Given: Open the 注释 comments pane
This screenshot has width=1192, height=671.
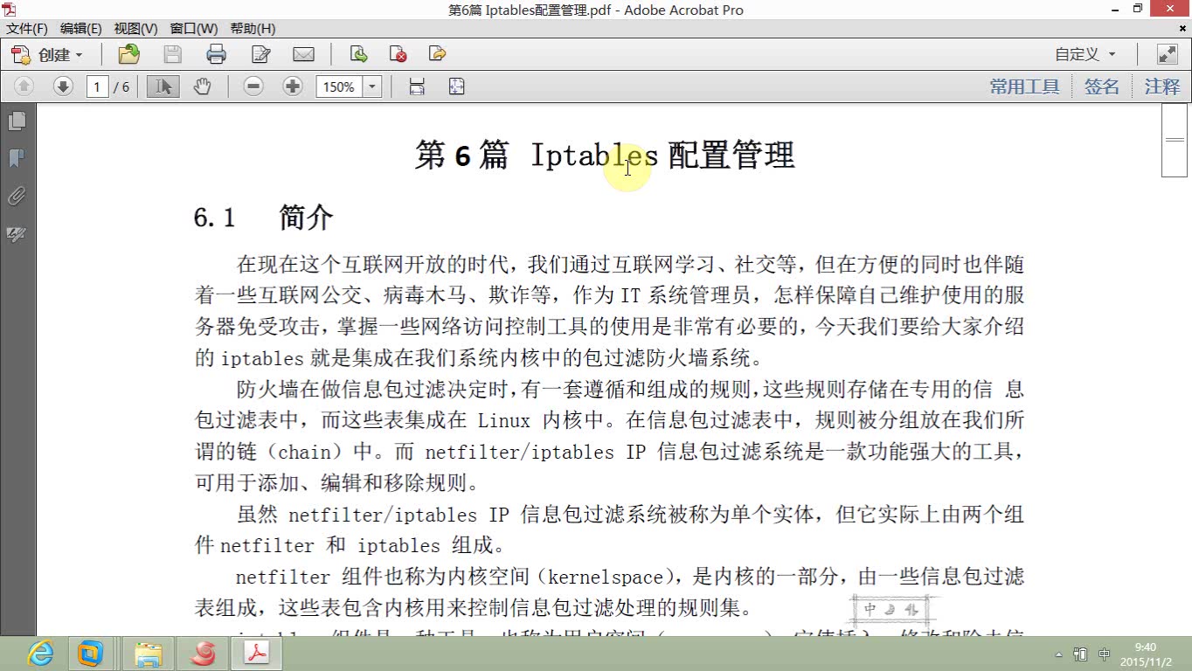Looking at the screenshot, I should pos(1161,86).
